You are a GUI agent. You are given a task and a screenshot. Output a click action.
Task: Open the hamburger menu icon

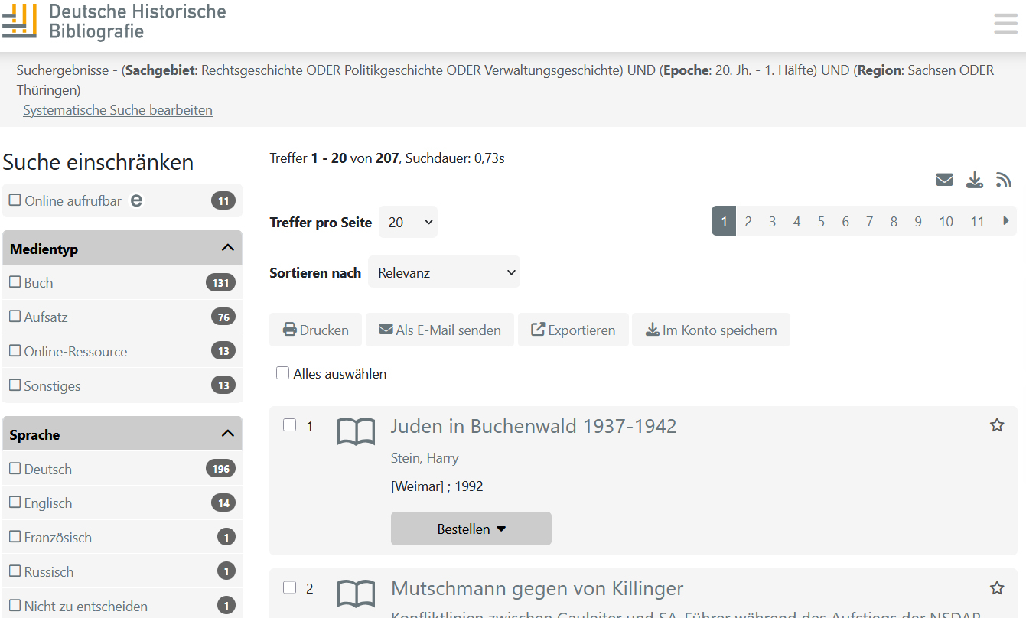(1005, 24)
